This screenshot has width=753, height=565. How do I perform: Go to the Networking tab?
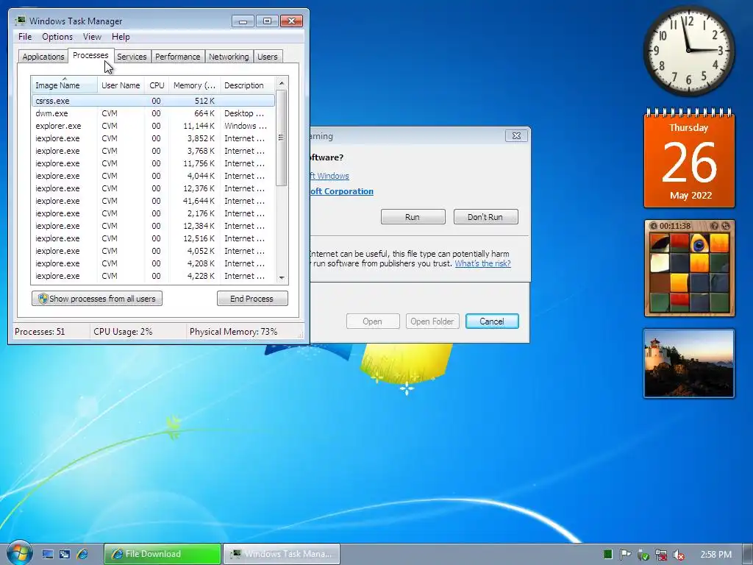pos(229,57)
